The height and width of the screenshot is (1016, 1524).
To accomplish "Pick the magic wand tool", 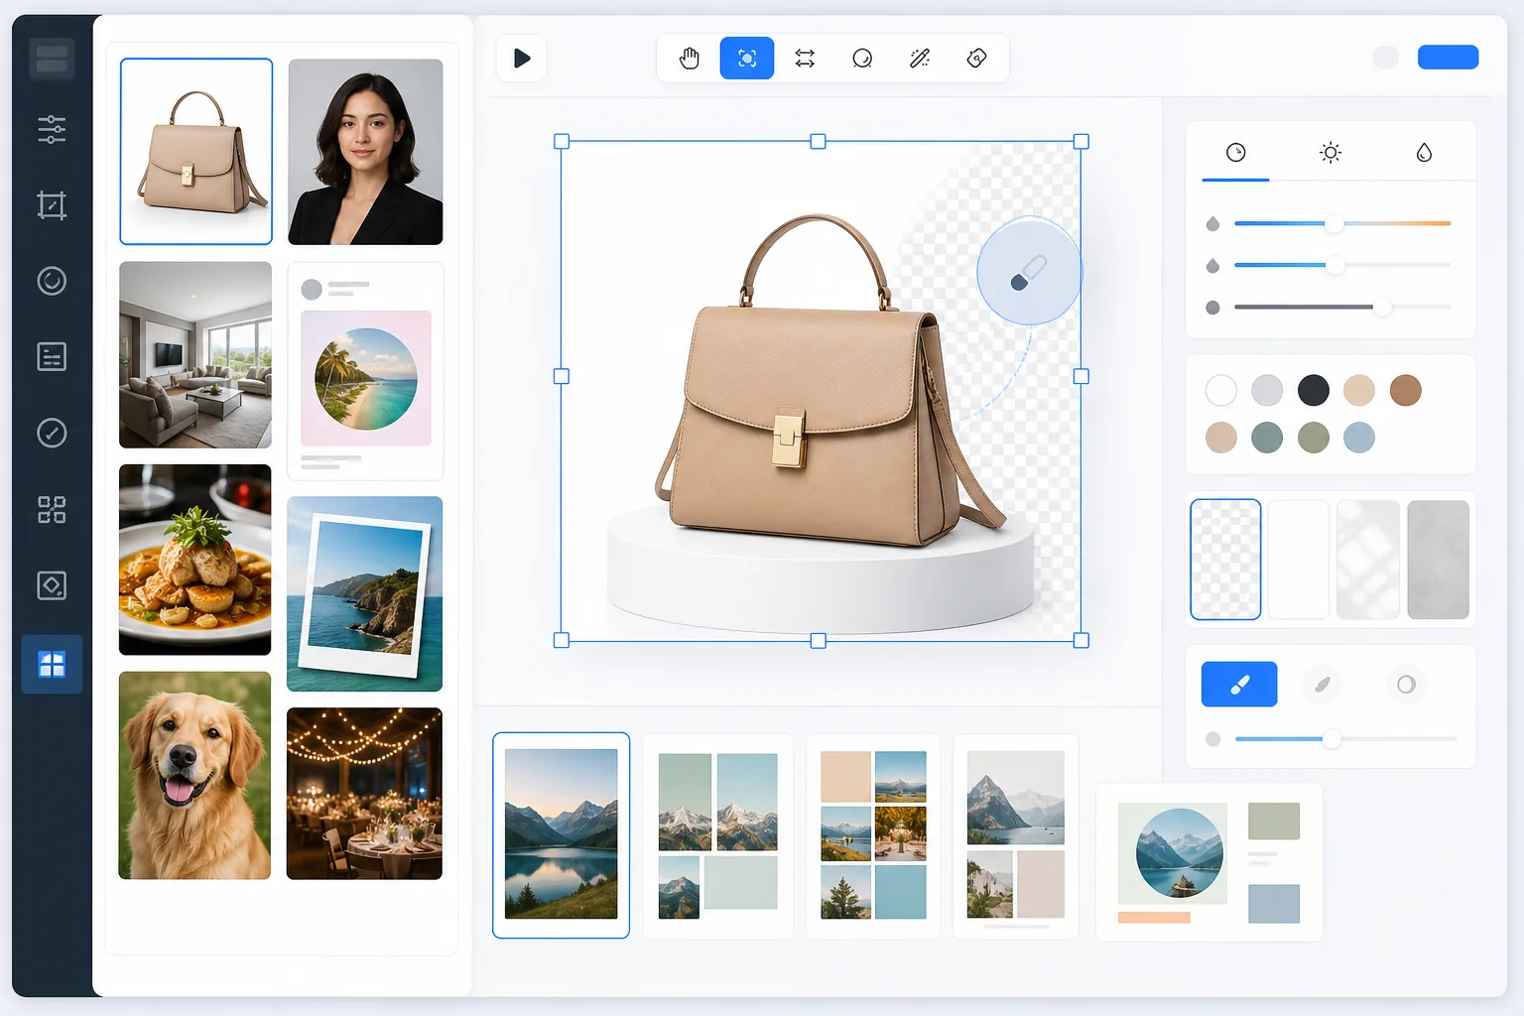I will tap(920, 59).
